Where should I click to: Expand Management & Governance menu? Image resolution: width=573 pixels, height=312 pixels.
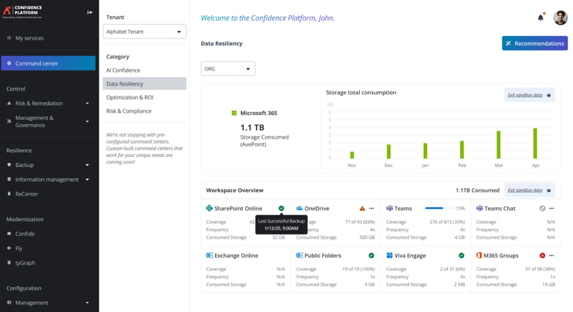(87, 121)
